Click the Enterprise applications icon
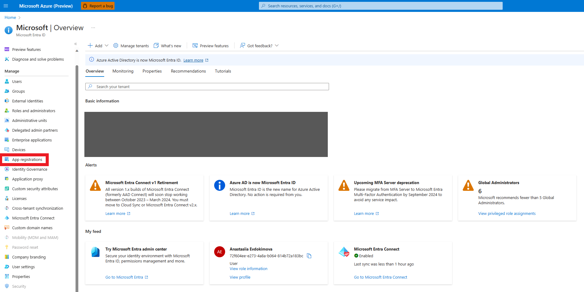 [7, 140]
